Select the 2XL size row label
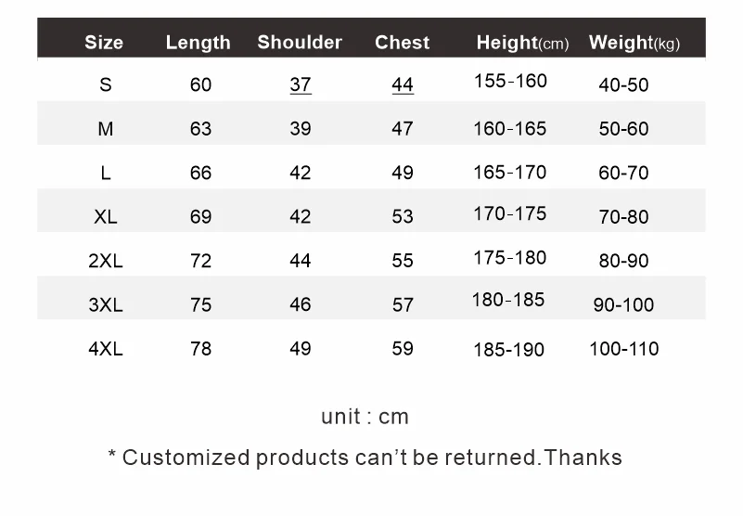Image resolution: width=743 pixels, height=516 pixels. (105, 261)
